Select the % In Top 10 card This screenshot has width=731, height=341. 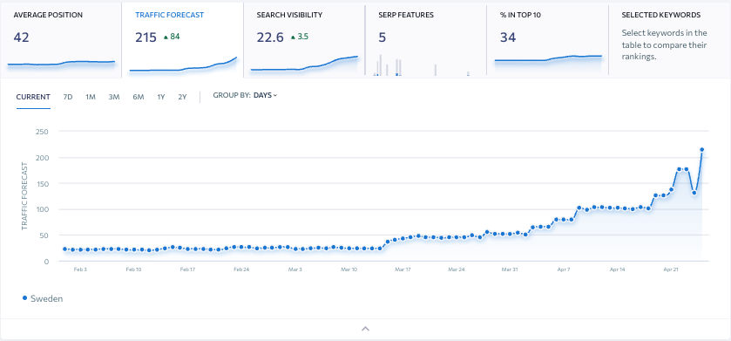(x=547, y=39)
